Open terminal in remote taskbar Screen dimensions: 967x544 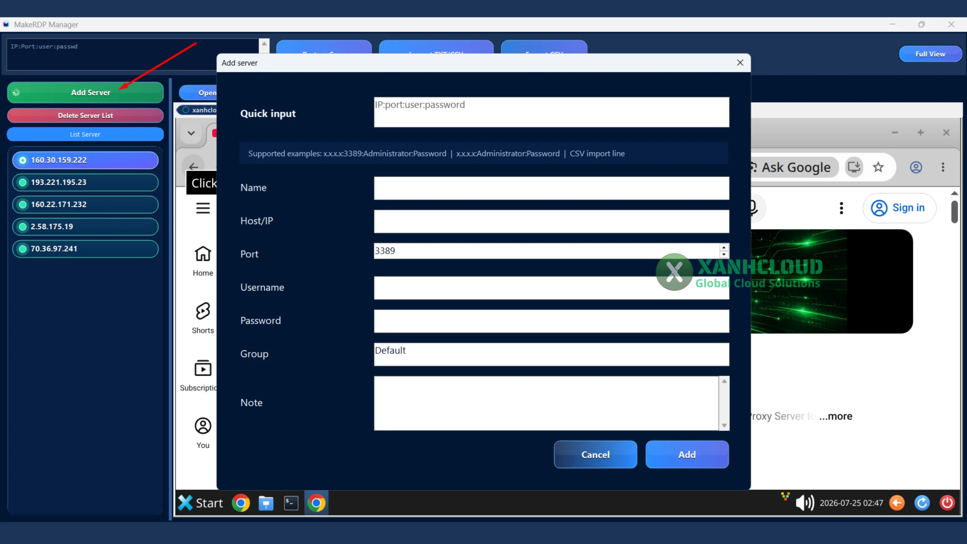291,503
